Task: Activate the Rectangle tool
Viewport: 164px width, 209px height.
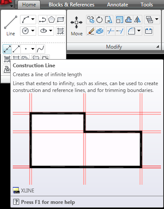Action: (60, 20)
